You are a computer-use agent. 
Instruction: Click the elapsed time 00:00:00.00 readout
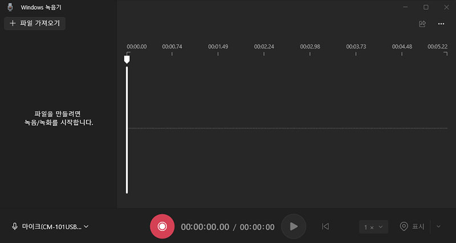205,227
